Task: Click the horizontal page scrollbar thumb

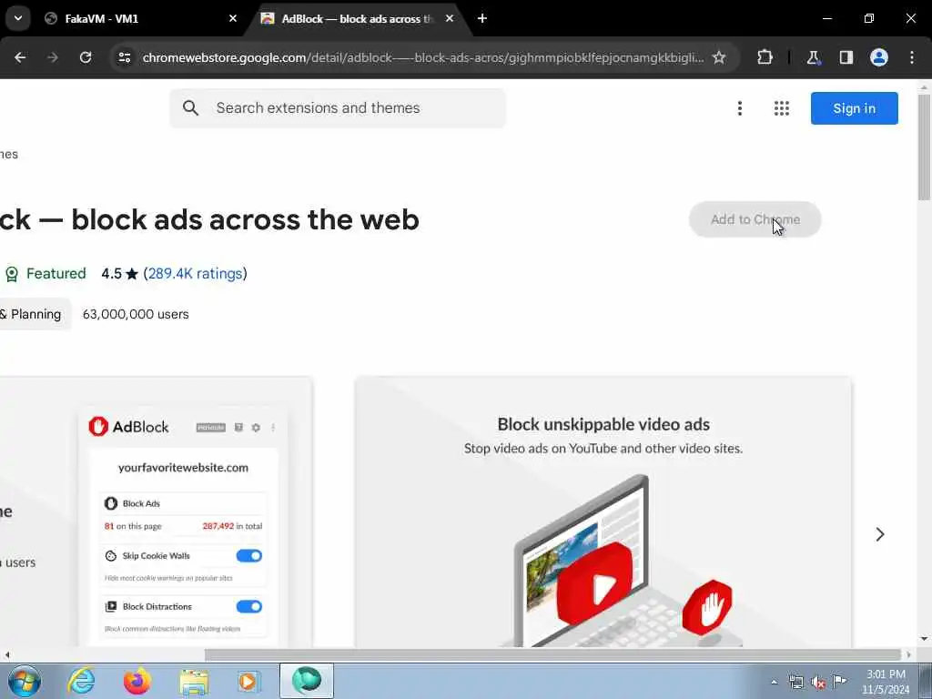Action: pos(552,654)
